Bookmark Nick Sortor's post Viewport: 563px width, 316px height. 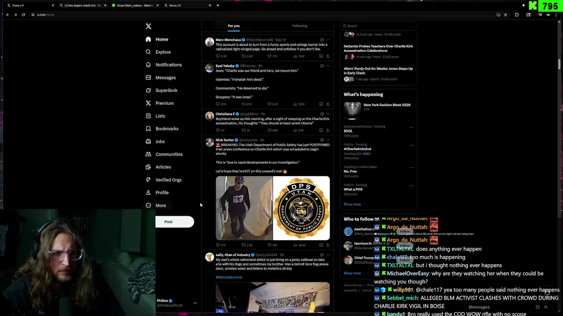point(321,245)
